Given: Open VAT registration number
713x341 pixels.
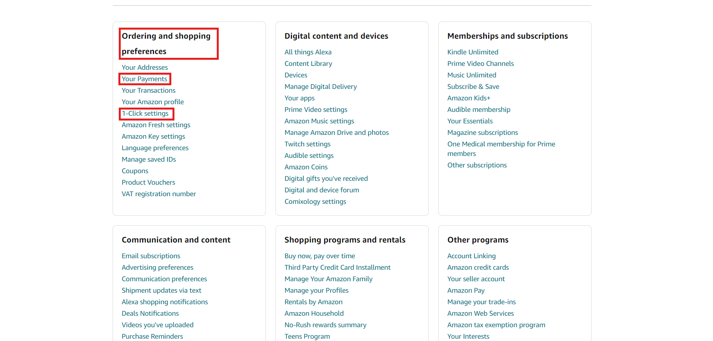Looking at the screenshot, I should [159, 194].
